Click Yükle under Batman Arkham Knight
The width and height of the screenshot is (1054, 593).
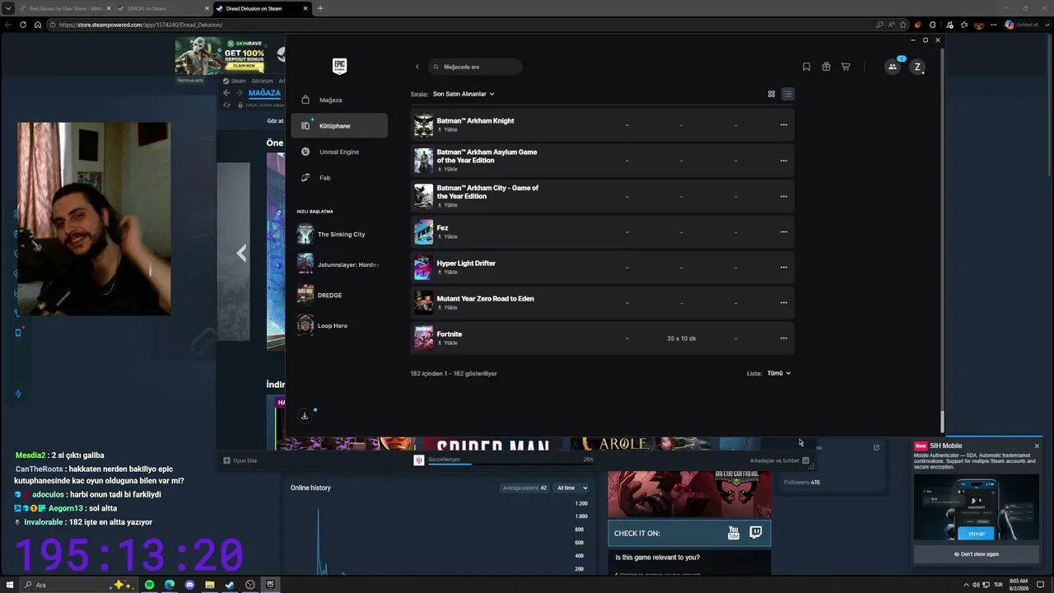(x=448, y=130)
